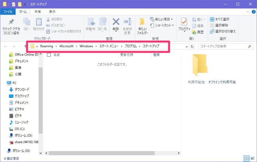Switch to ホーム tab

(23, 12)
